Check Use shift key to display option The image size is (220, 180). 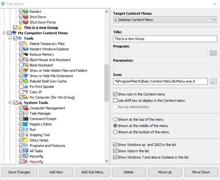point(115,100)
